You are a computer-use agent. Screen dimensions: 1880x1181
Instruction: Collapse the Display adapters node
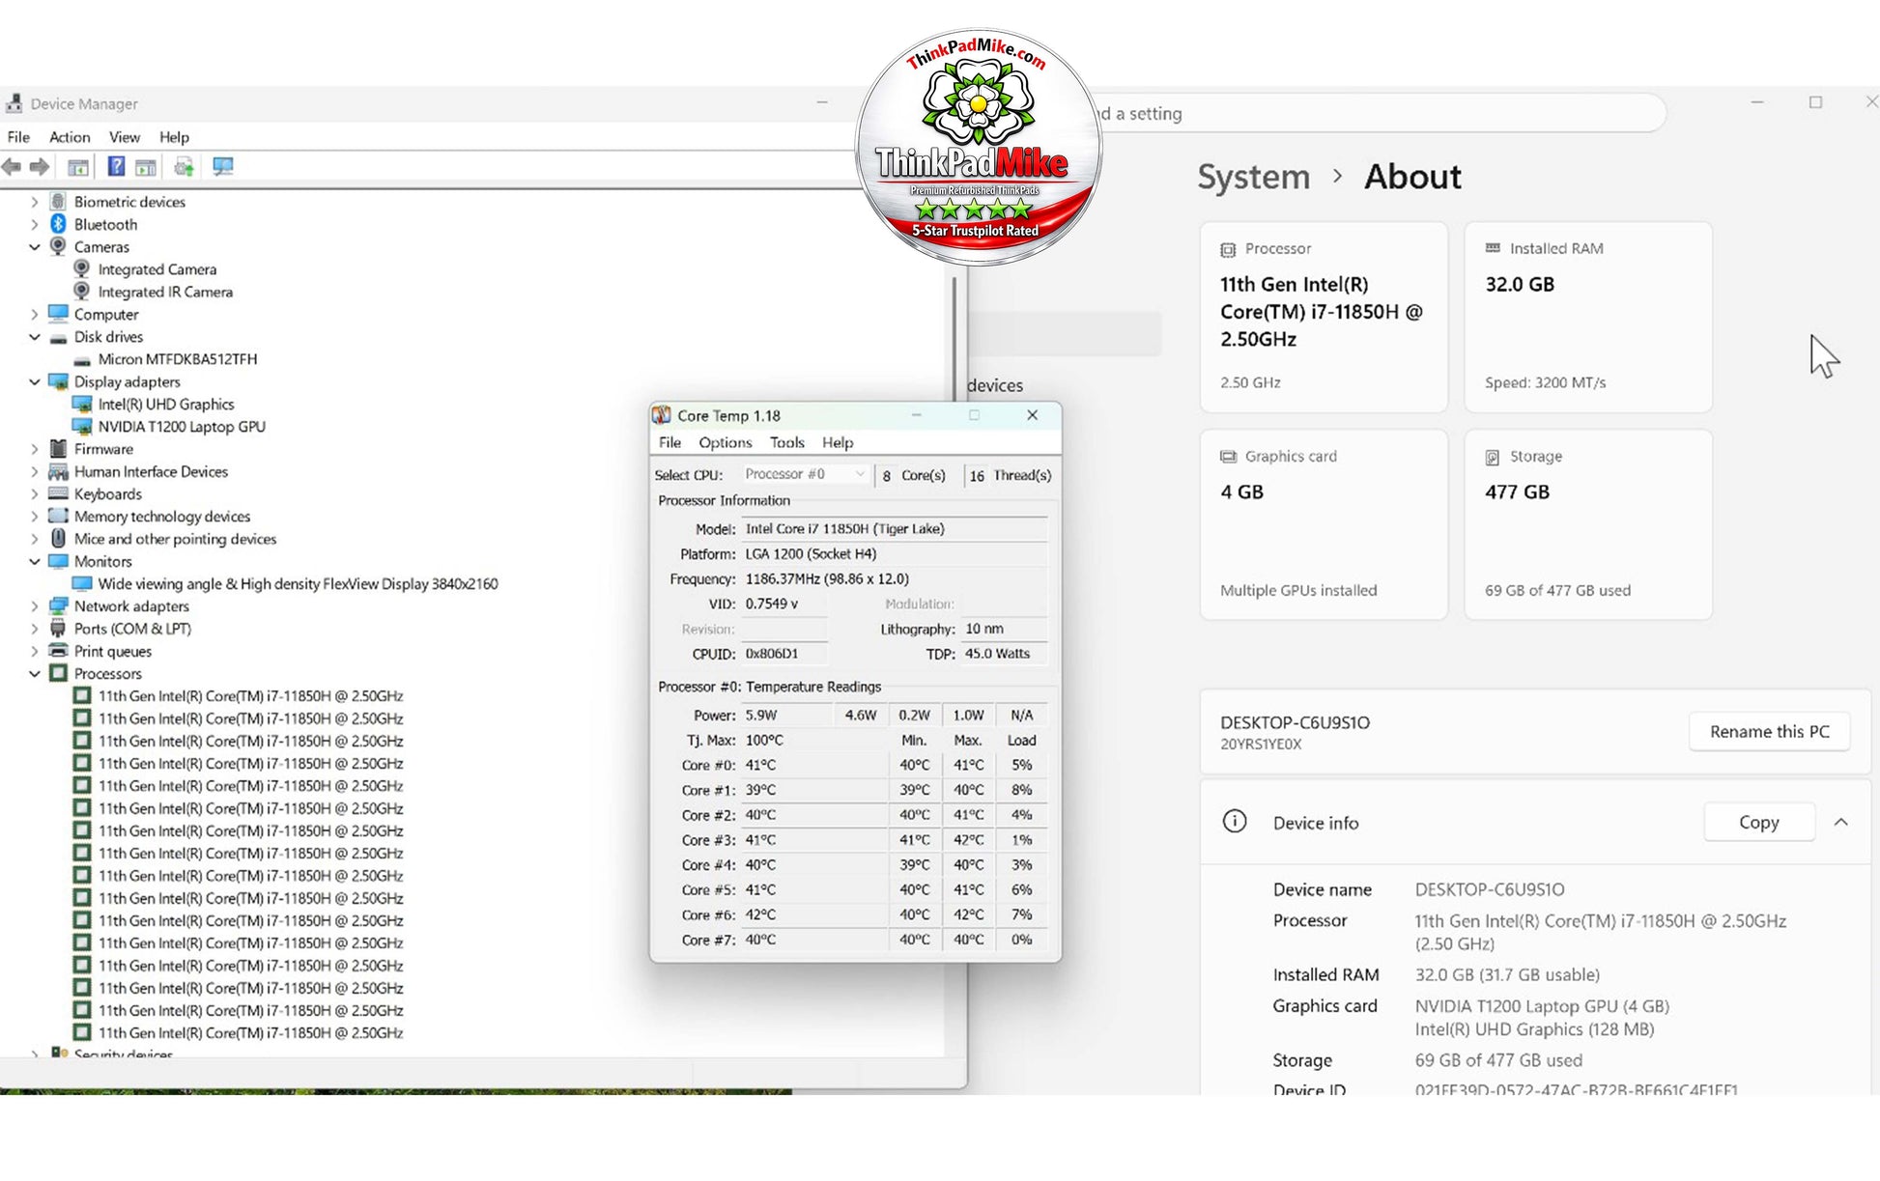[35, 382]
